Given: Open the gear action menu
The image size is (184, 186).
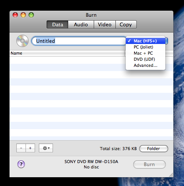Looking at the screenshot, I should (x=46, y=148).
